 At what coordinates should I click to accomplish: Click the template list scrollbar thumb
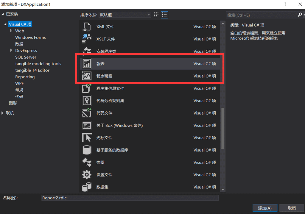(x=223, y=129)
